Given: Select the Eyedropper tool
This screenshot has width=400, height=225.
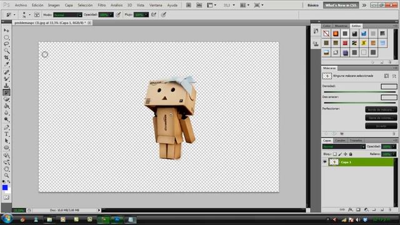Looking at the screenshot, I should click(x=6, y=64).
